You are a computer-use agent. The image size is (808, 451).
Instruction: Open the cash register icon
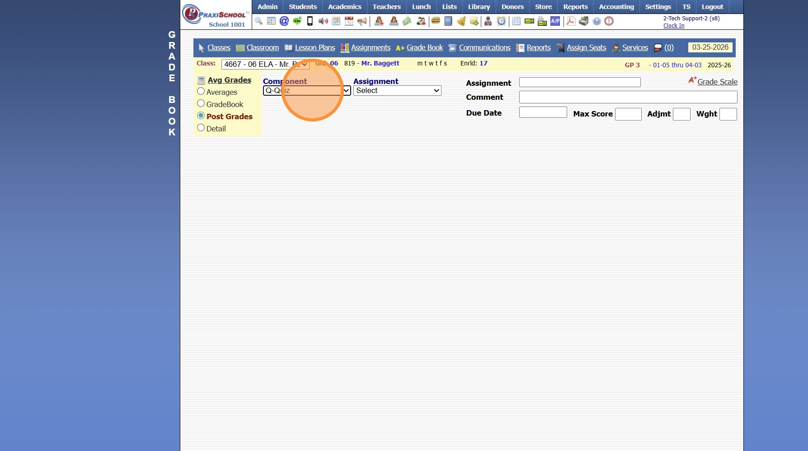point(584,21)
